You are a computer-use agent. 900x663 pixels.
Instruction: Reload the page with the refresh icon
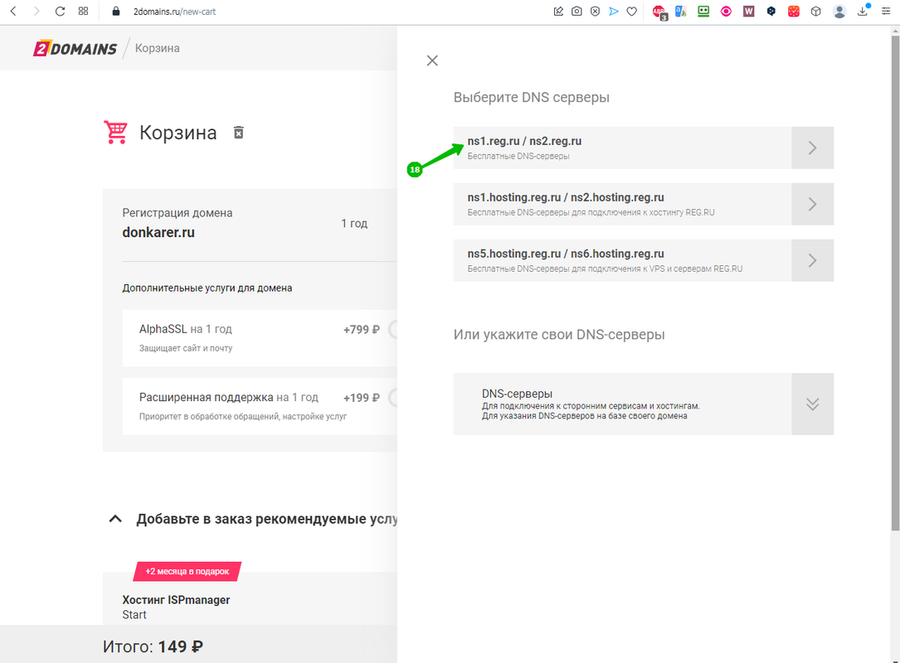pos(60,11)
